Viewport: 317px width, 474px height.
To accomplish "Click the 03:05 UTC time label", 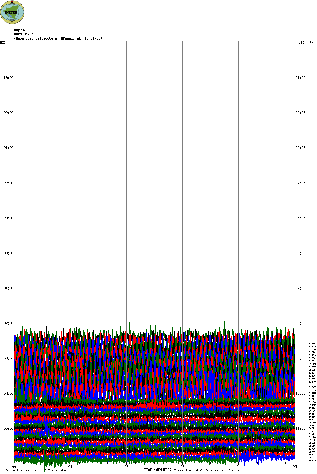I will pos(300,148).
